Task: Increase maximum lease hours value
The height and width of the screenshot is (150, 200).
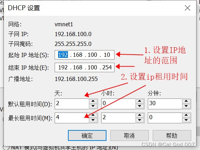Action: point(139,115)
